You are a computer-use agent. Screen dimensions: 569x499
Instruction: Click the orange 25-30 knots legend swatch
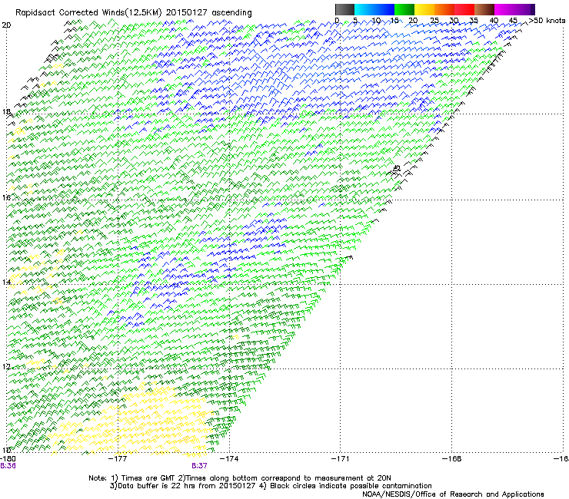click(444, 9)
